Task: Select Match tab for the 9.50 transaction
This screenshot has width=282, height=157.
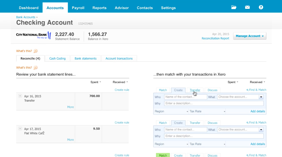Action: (x=163, y=123)
